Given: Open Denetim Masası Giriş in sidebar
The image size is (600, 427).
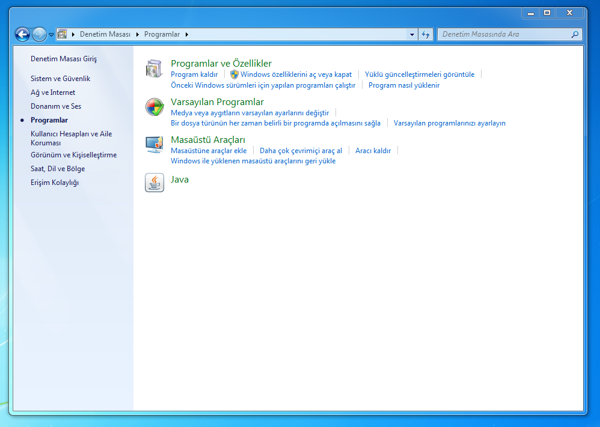Looking at the screenshot, I should tap(64, 59).
